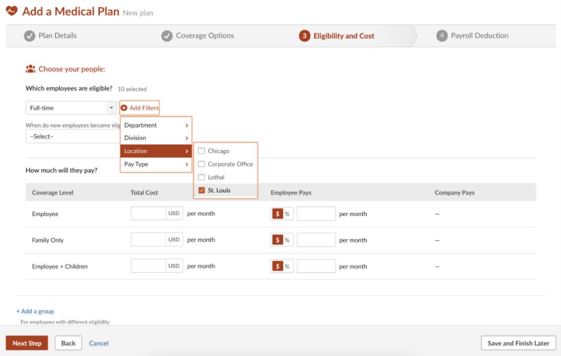Viewport: 561px width, 356px height.
Task: Click the people group icon
Action: (30, 69)
